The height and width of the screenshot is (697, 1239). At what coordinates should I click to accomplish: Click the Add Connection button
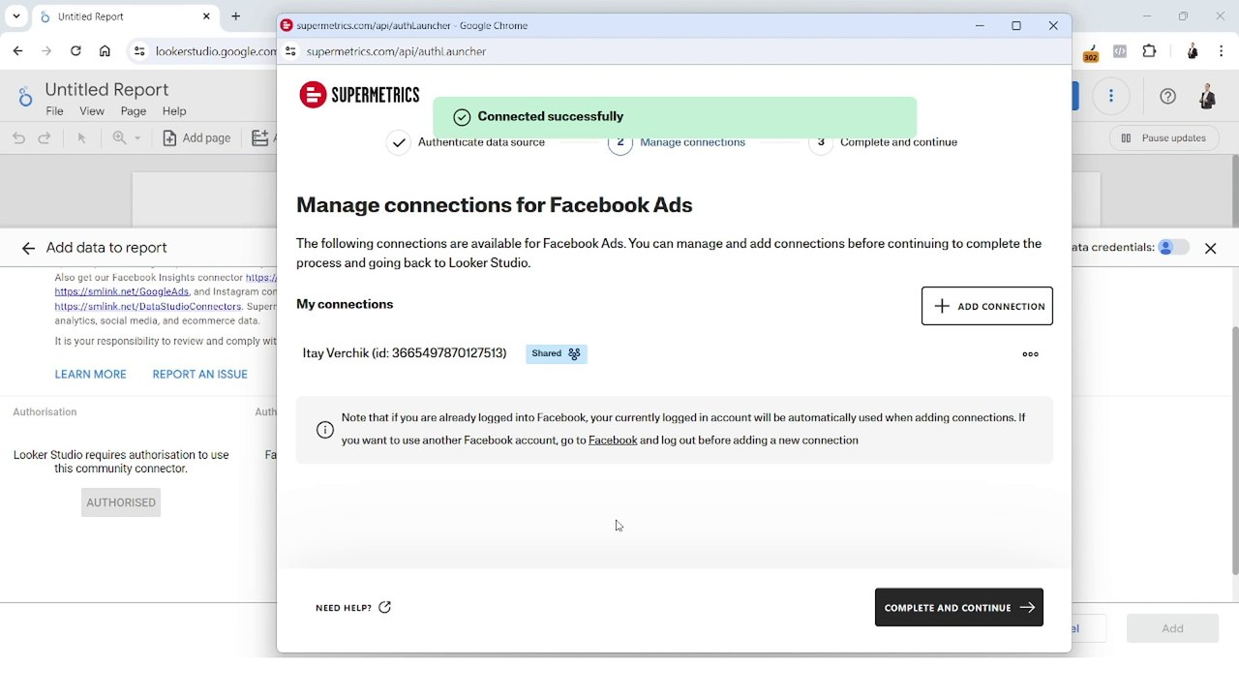pyautogui.click(x=986, y=306)
